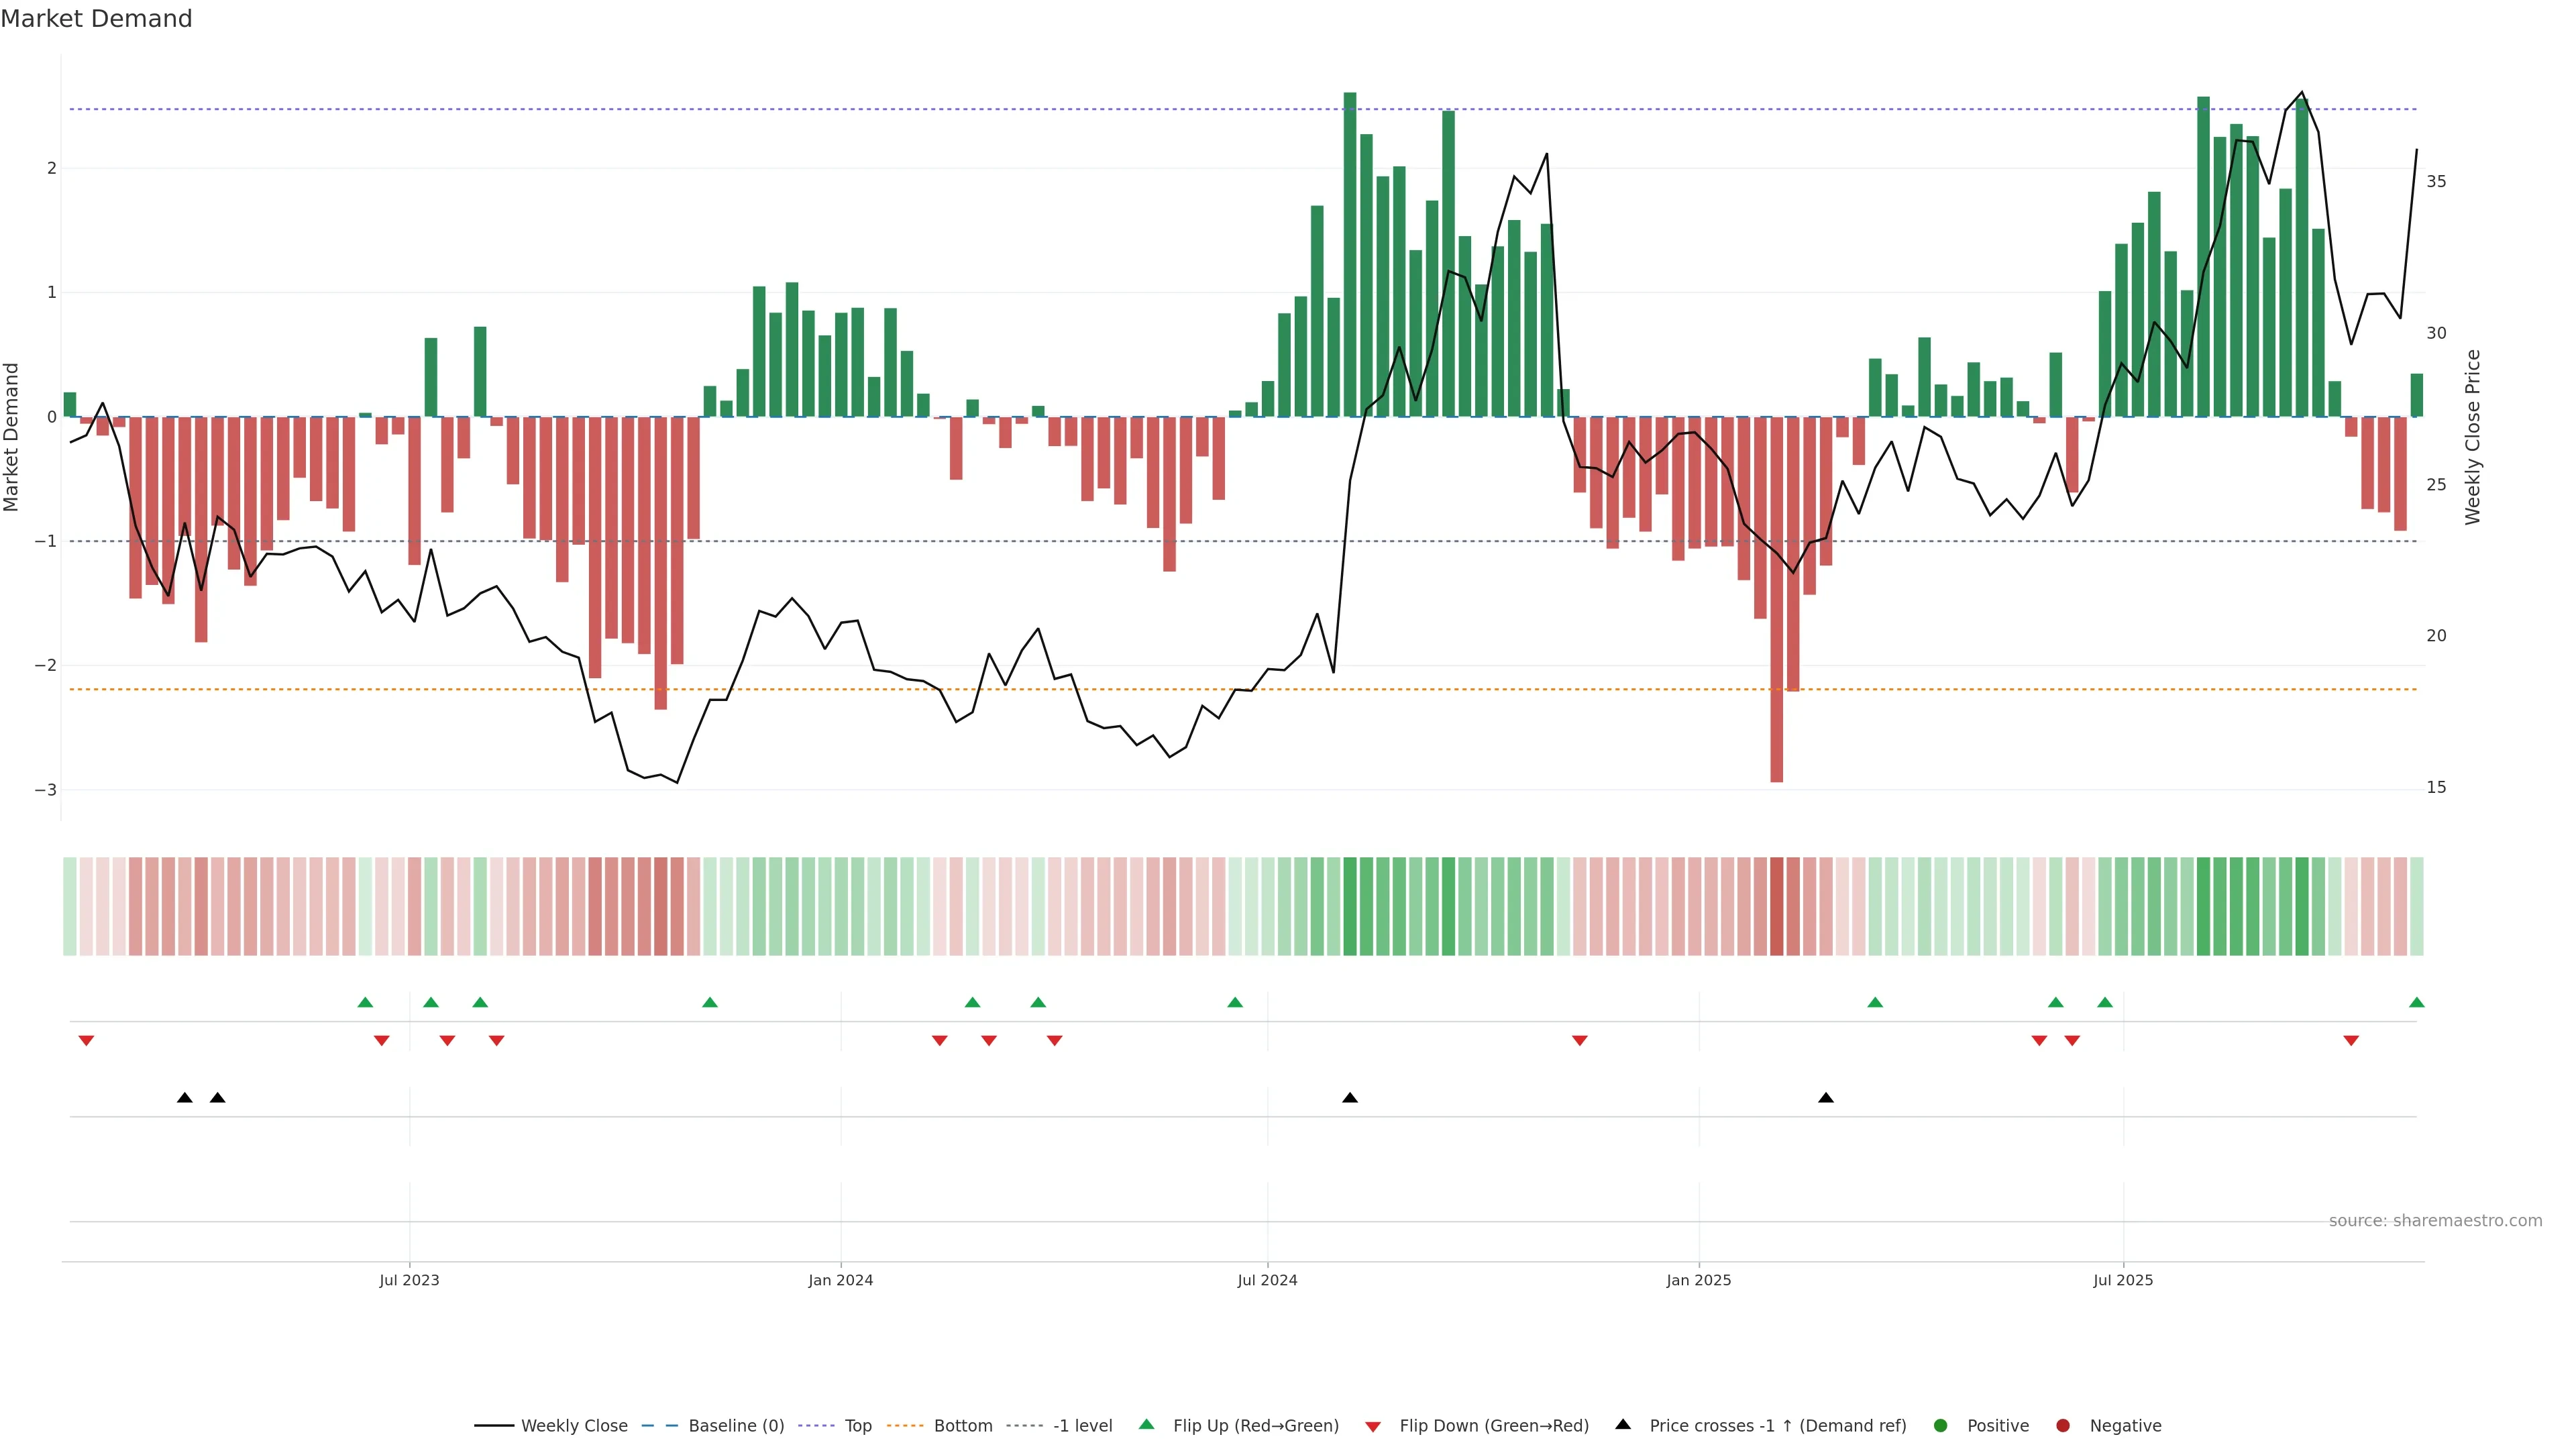Image resolution: width=2576 pixels, height=1449 pixels.
Task: Click the Jul 2025 x-axis label
Action: point(2123,1280)
